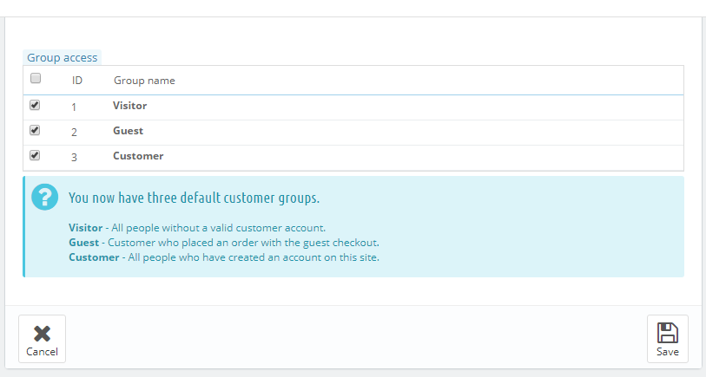
Task: Click the Group name column header
Action: tap(144, 81)
